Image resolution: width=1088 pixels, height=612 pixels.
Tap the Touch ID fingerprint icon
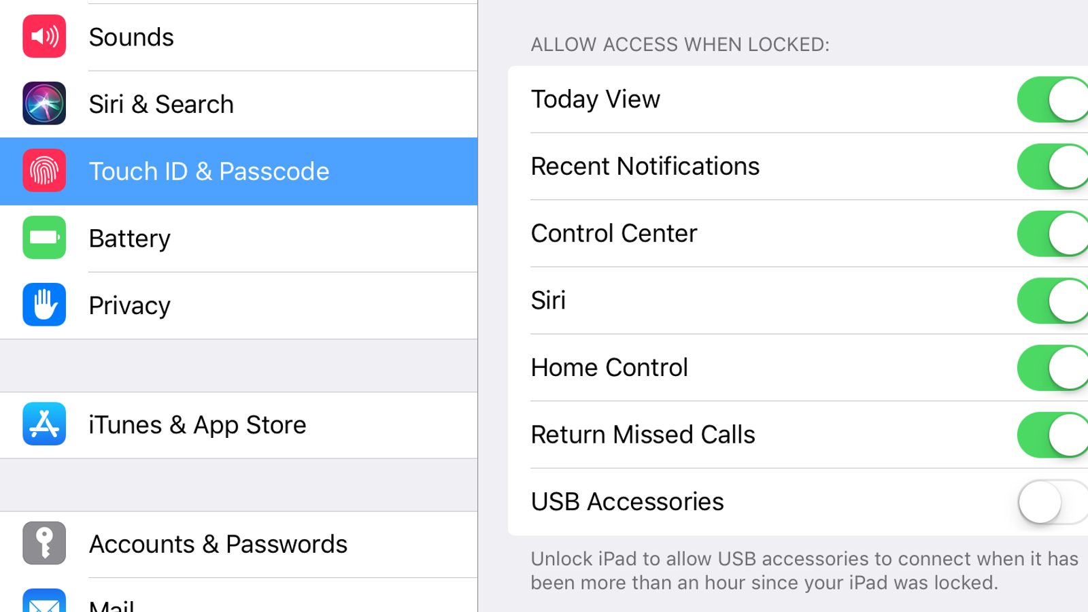(44, 171)
